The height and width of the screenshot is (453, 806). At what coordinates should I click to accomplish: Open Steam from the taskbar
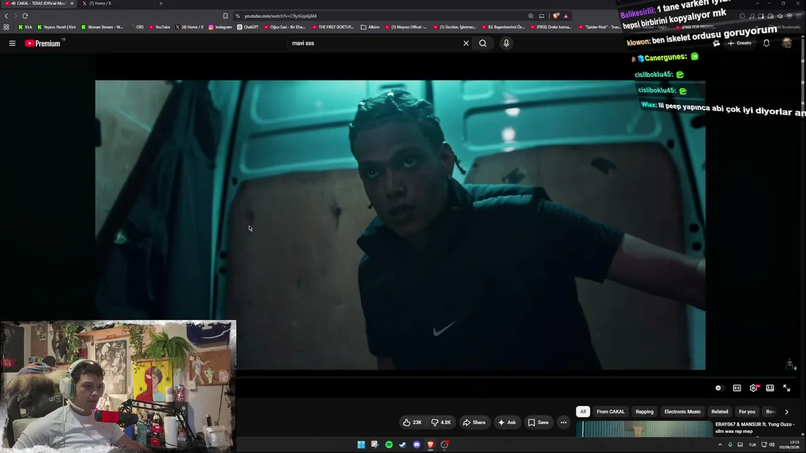point(402,445)
